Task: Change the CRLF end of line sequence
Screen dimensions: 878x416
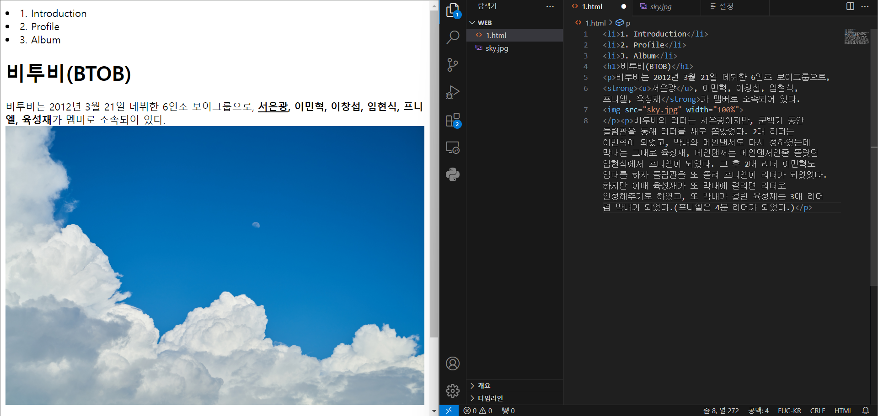Action: (x=818, y=411)
